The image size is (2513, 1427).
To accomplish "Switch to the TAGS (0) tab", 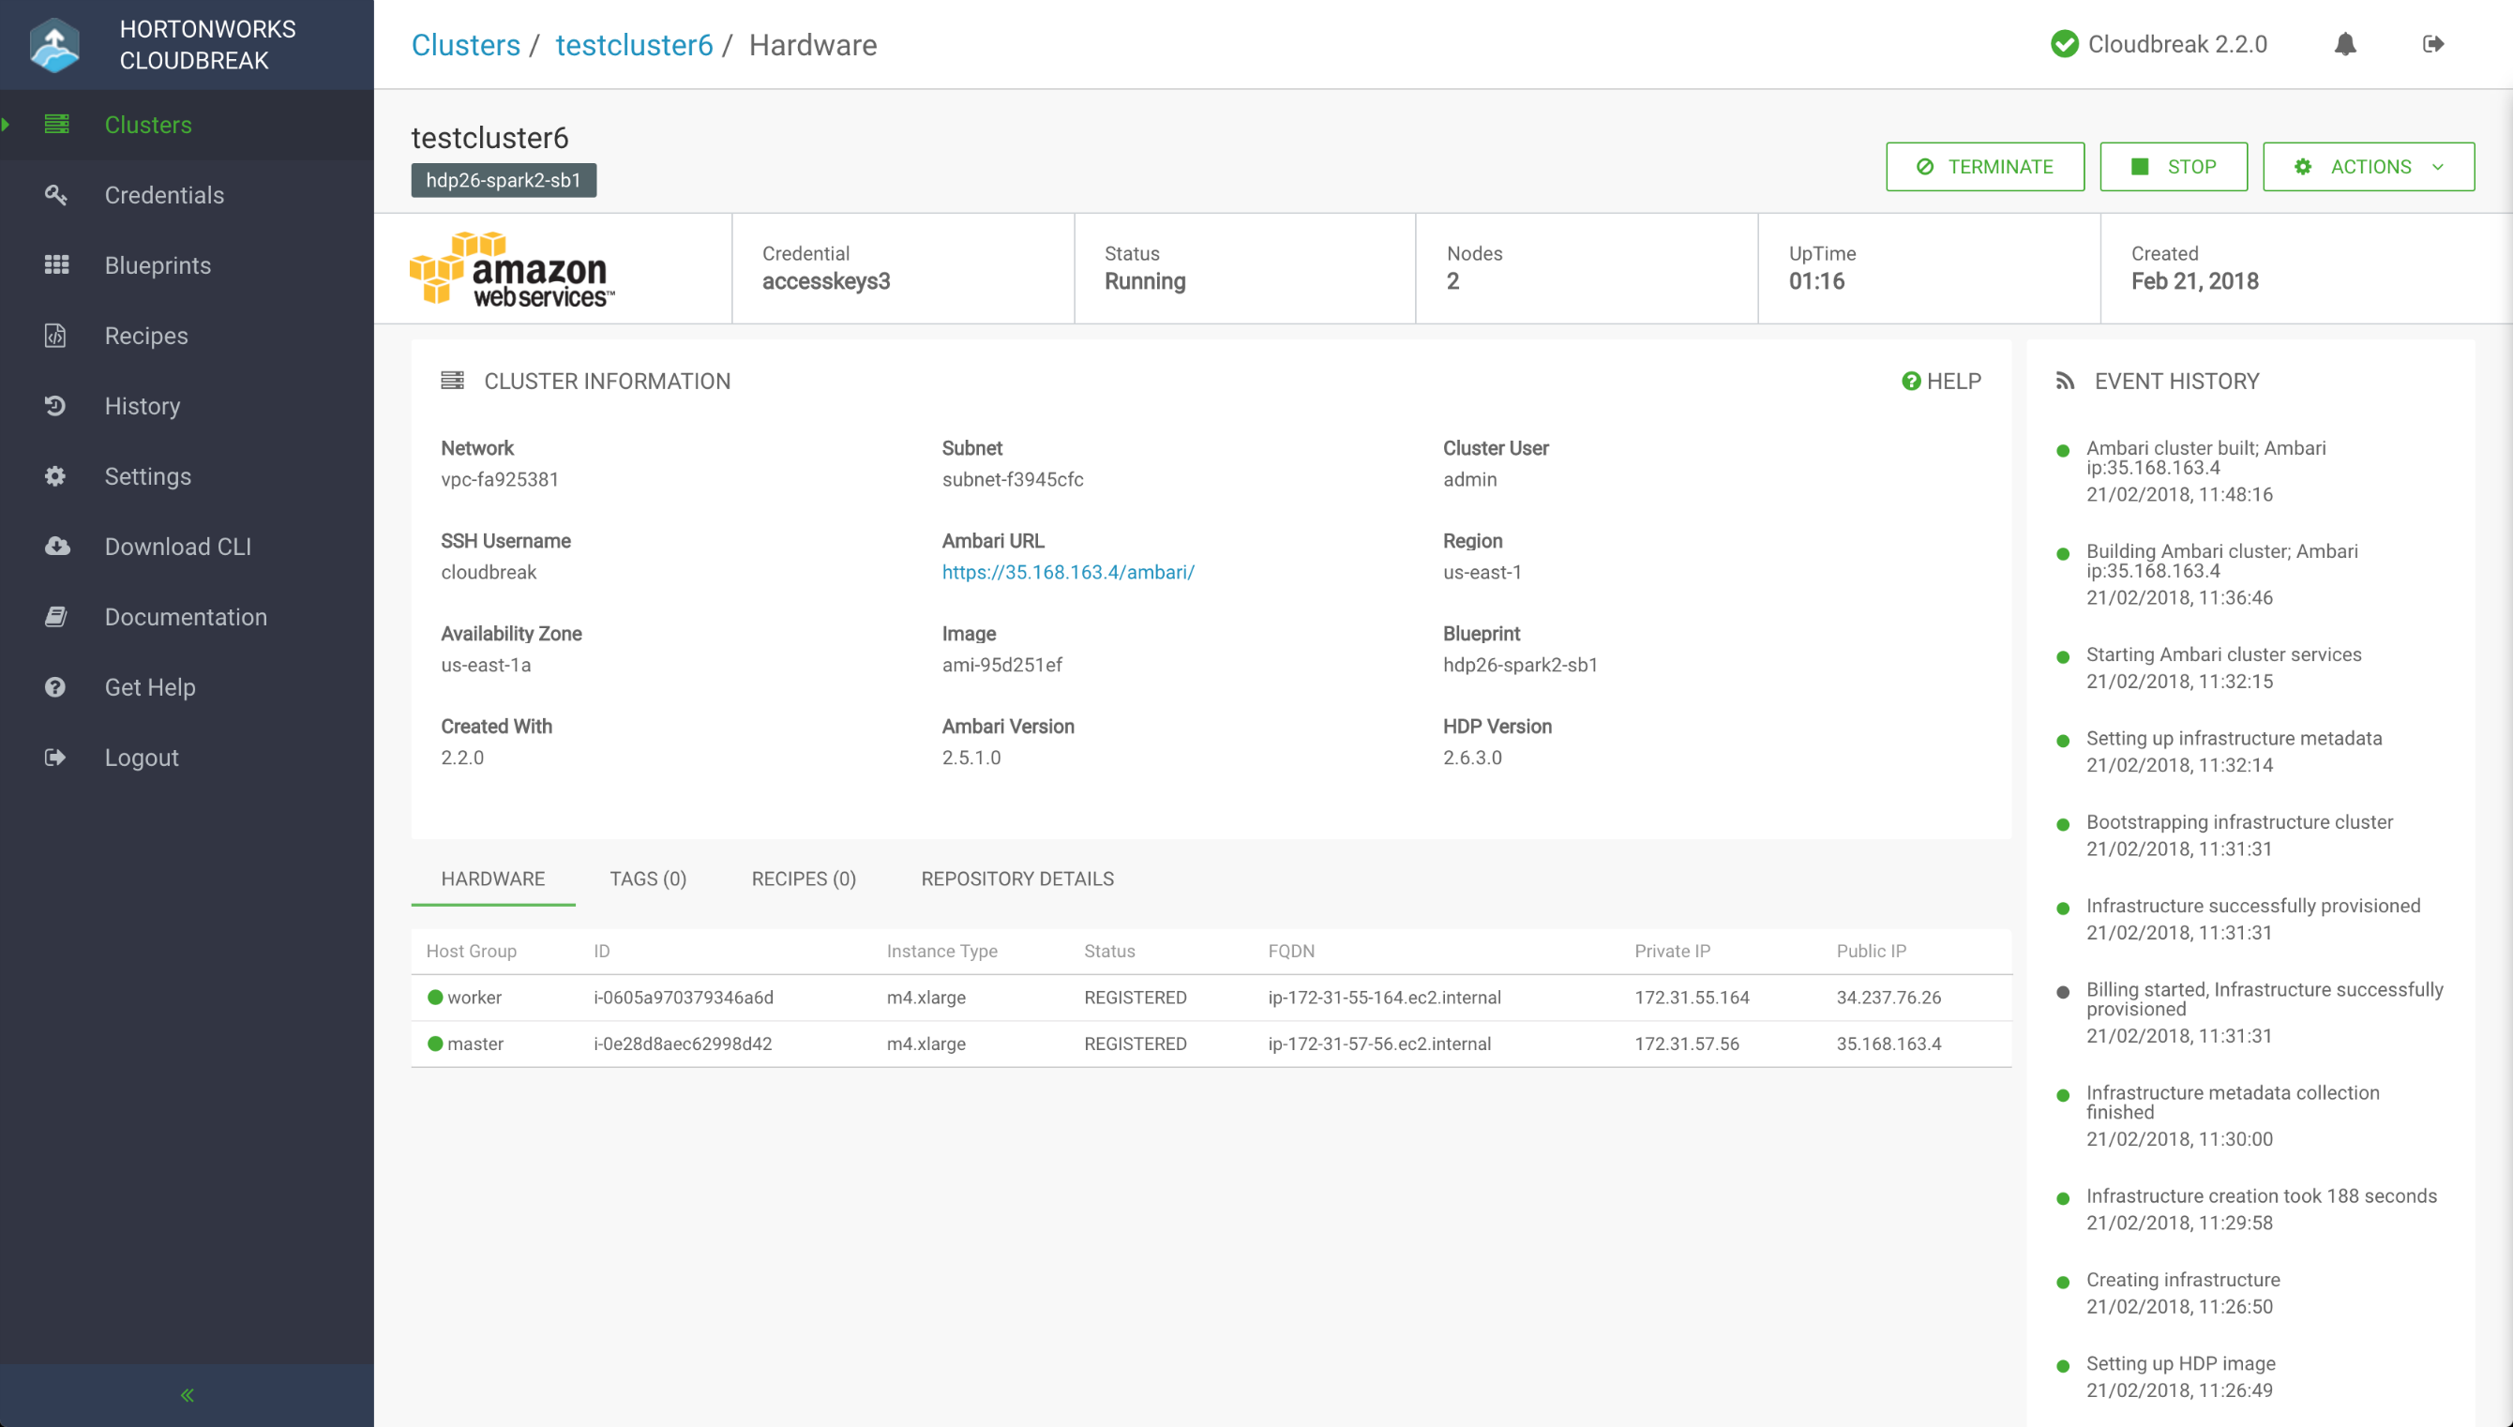I will [648, 879].
